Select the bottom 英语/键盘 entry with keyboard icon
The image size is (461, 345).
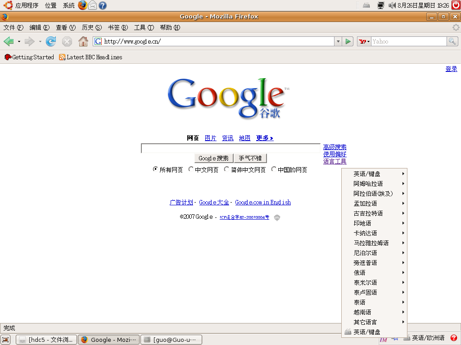point(374,332)
